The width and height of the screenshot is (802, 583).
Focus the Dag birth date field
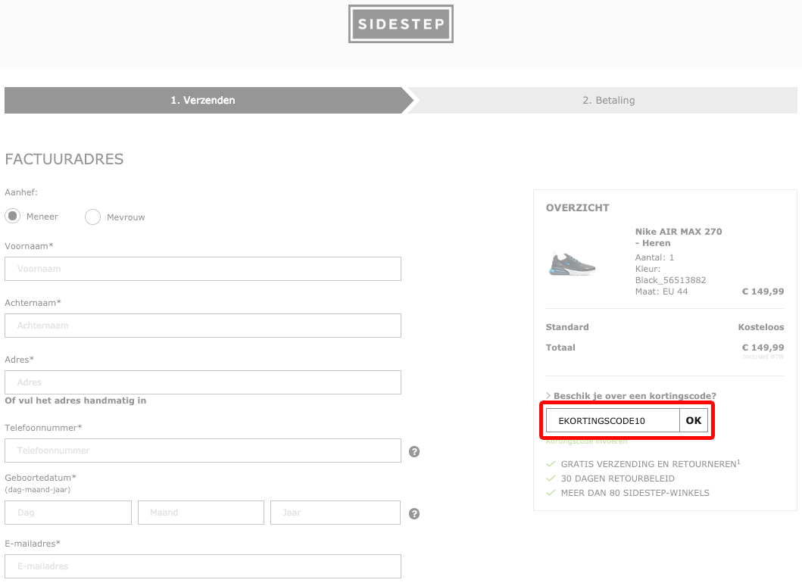tap(68, 513)
